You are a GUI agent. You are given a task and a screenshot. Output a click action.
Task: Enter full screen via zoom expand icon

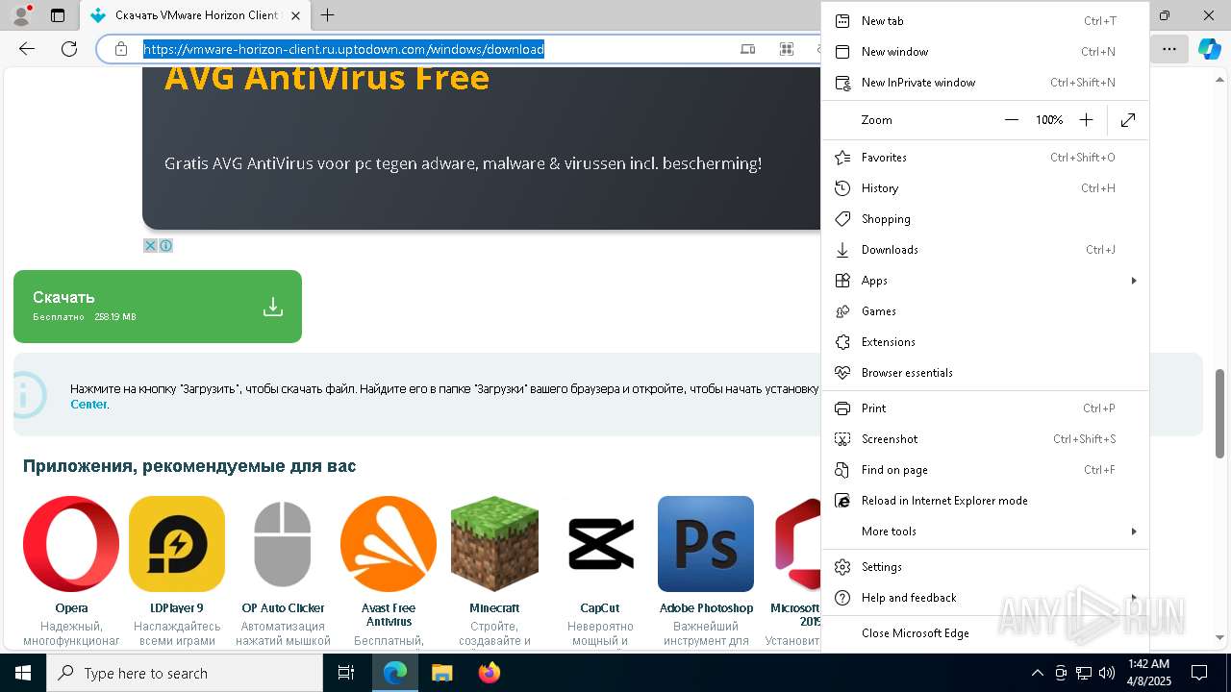pos(1128,120)
